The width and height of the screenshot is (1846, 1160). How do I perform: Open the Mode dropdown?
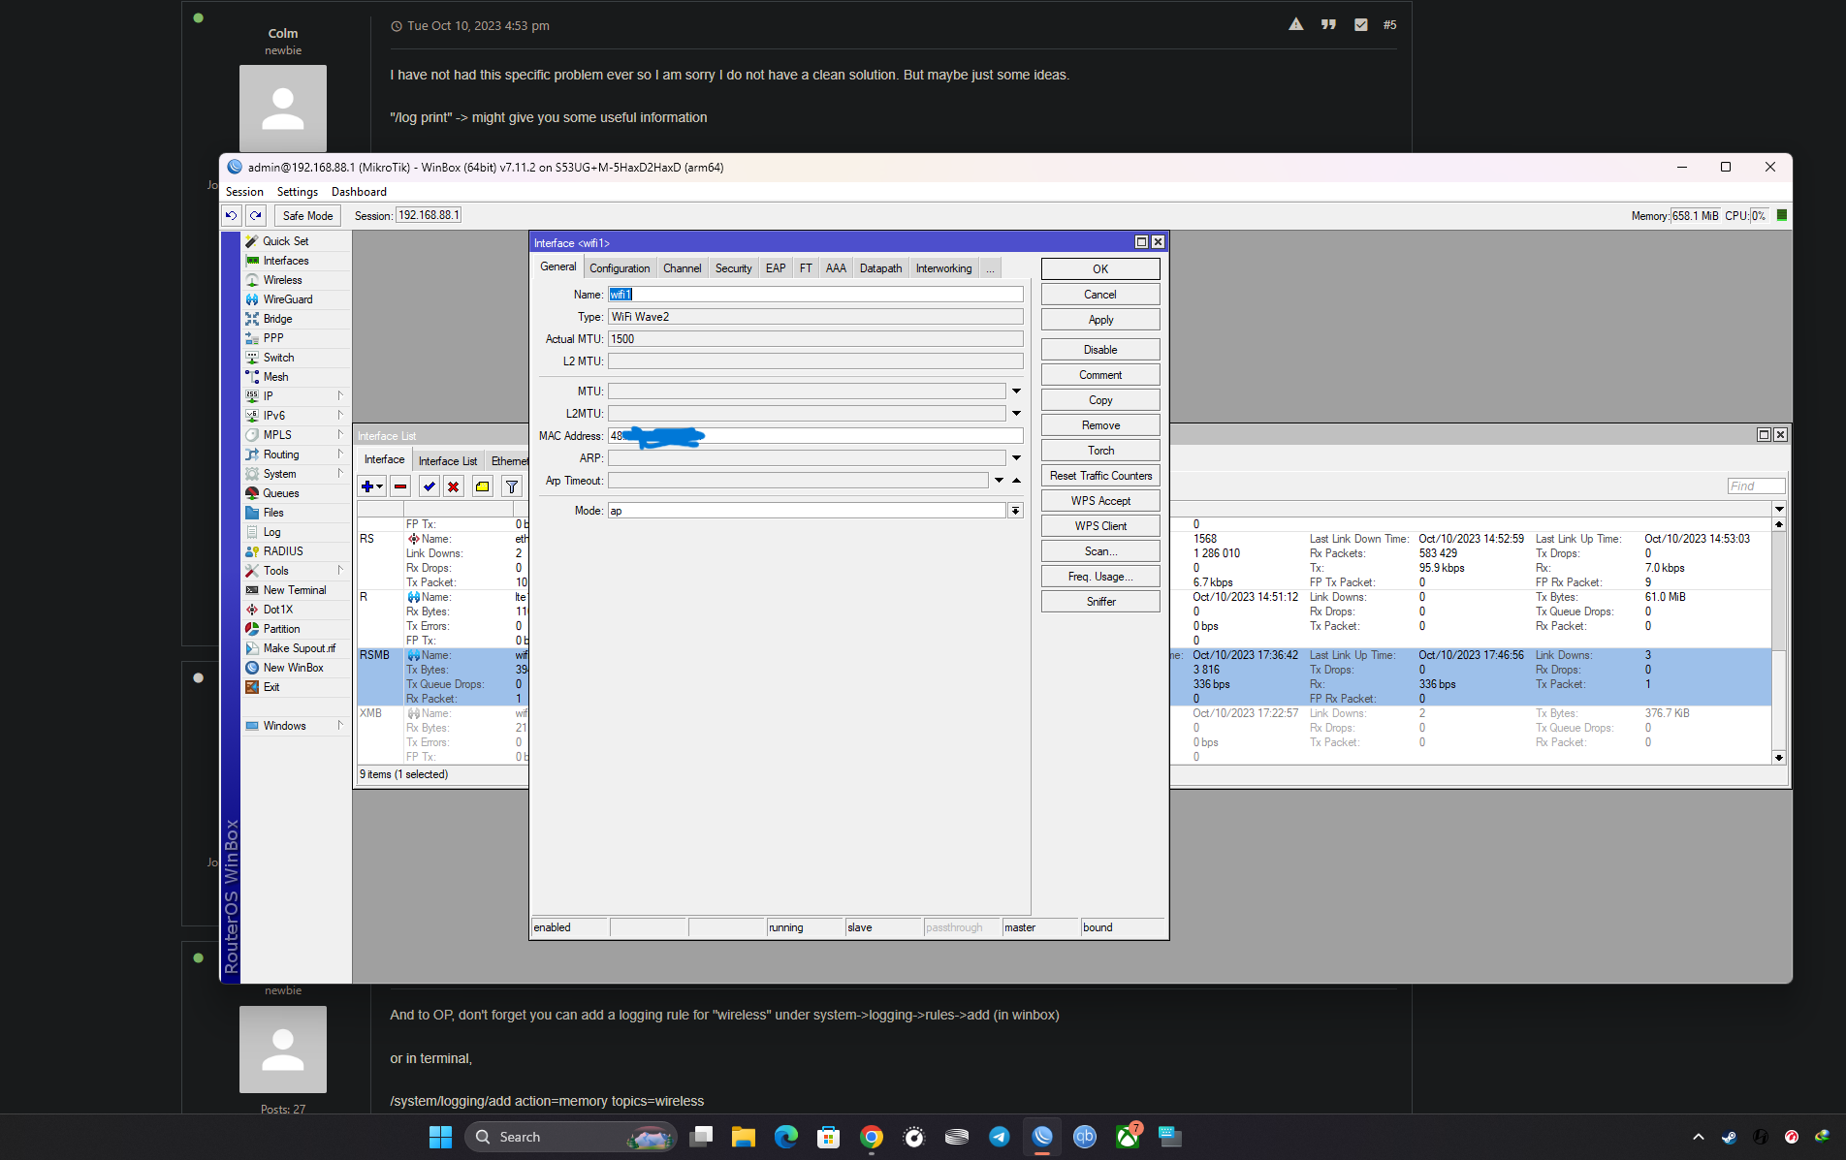tap(1015, 511)
